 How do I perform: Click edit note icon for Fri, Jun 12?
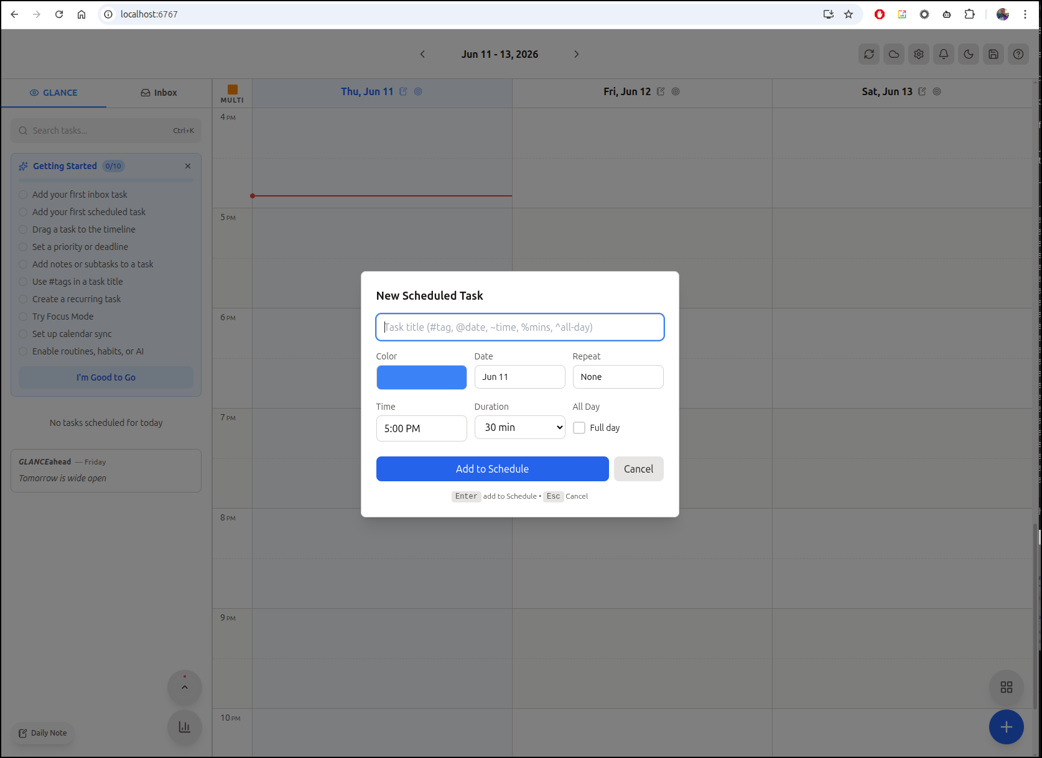(661, 91)
